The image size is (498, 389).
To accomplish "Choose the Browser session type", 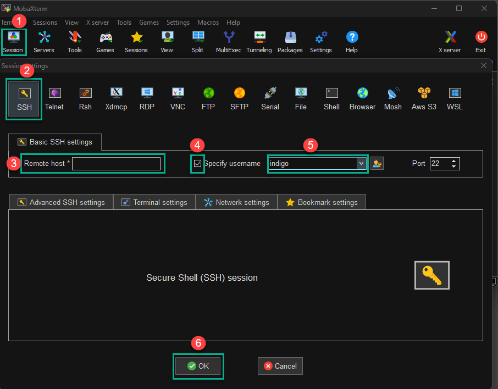I will [362, 99].
